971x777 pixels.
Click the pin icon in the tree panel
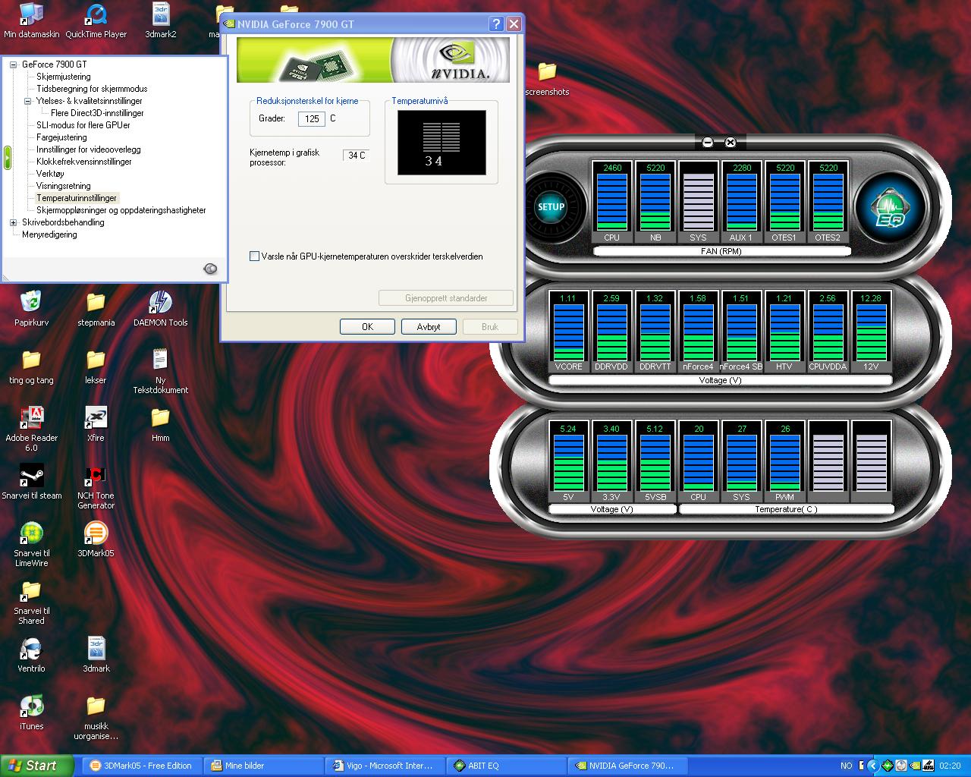pyautogui.click(x=210, y=269)
